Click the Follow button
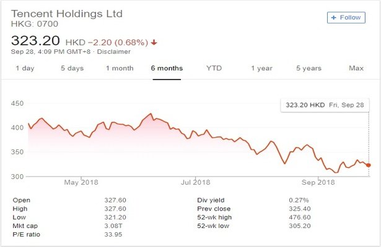381x247 pixels. click(x=346, y=17)
